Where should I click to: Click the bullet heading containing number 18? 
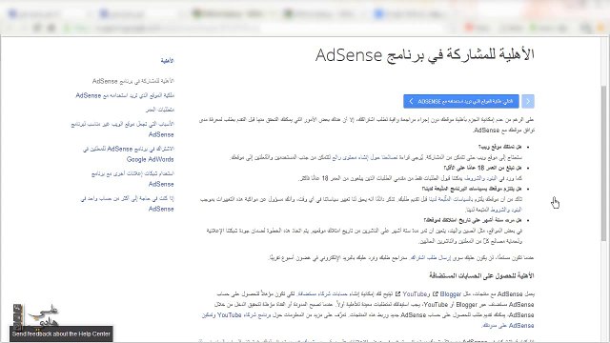pyautogui.click(x=483, y=168)
